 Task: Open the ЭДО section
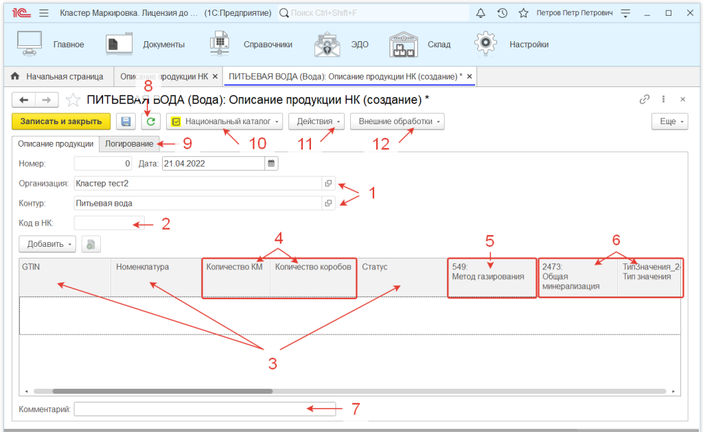(x=342, y=45)
